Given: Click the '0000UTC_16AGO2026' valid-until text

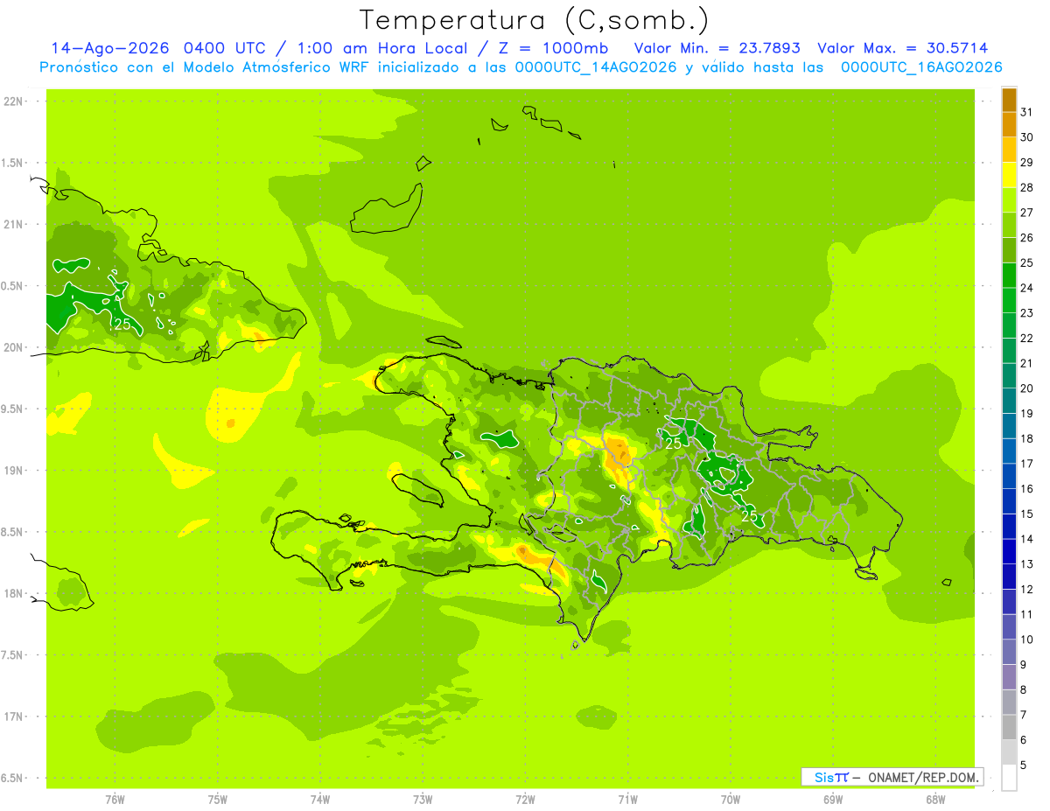Looking at the screenshot, I should tap(920, 67).
